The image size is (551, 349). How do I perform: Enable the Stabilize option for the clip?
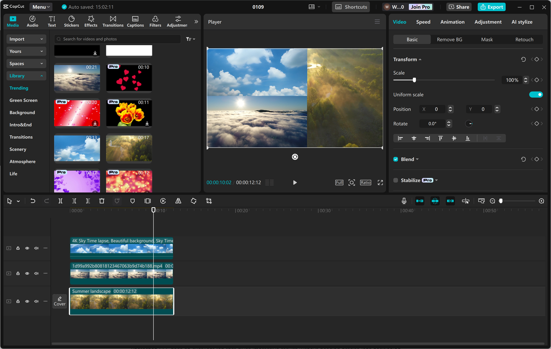[395, 180]
